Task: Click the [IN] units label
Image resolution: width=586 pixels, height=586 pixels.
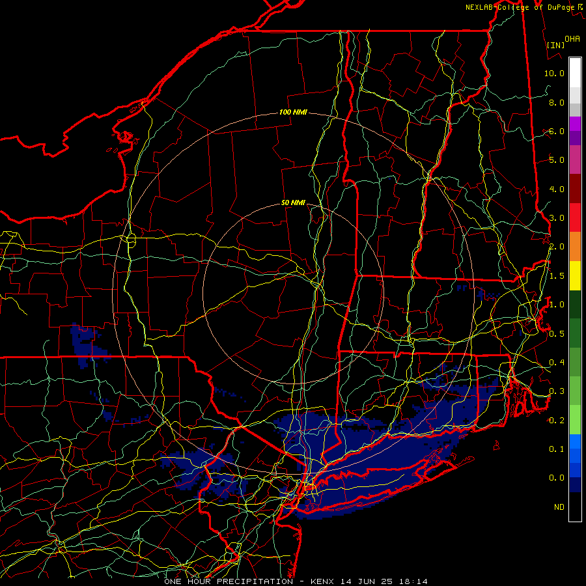Action: pyautogui.click(x=555, y=45)
